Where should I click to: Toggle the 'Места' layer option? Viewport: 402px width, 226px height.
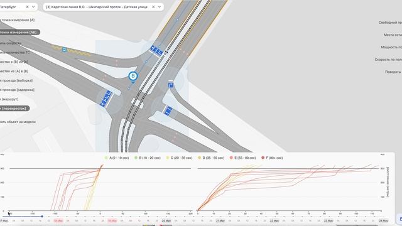[393, 35]
